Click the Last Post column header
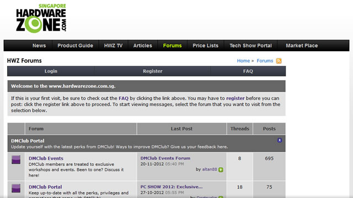Screen dimensions: 353x198 click(181, 129)
